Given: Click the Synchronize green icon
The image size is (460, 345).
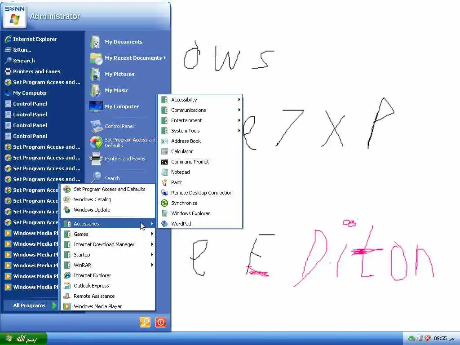Looking at the screenshot, I should (x=164, y=203).
